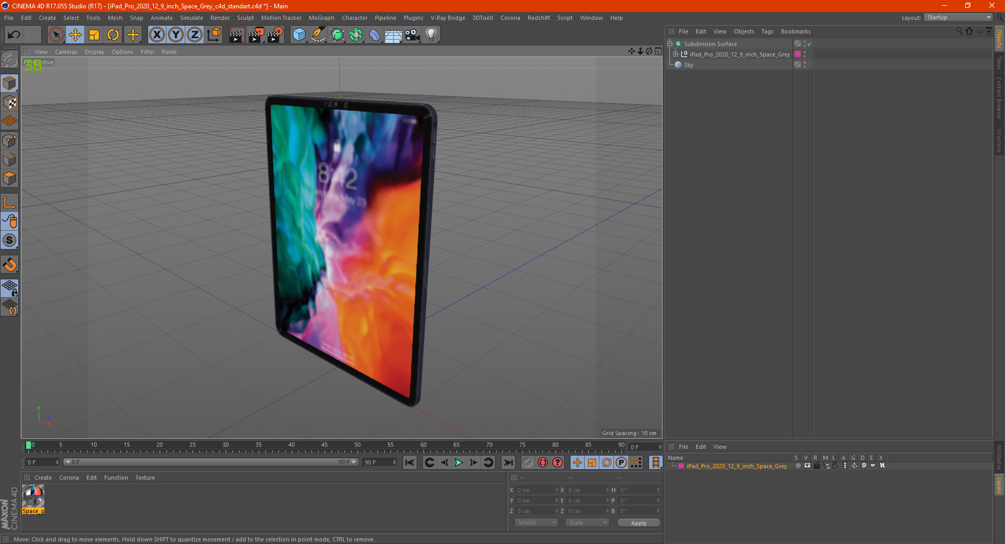This screenshot has height=544, width=1005.
Task: Switch to Edges mode
Action: (x=9, y=160)
